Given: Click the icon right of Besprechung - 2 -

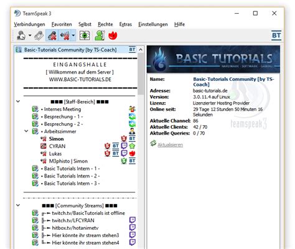Looking at the screenshot, I should pyautogui.click(x=132, y=124).
